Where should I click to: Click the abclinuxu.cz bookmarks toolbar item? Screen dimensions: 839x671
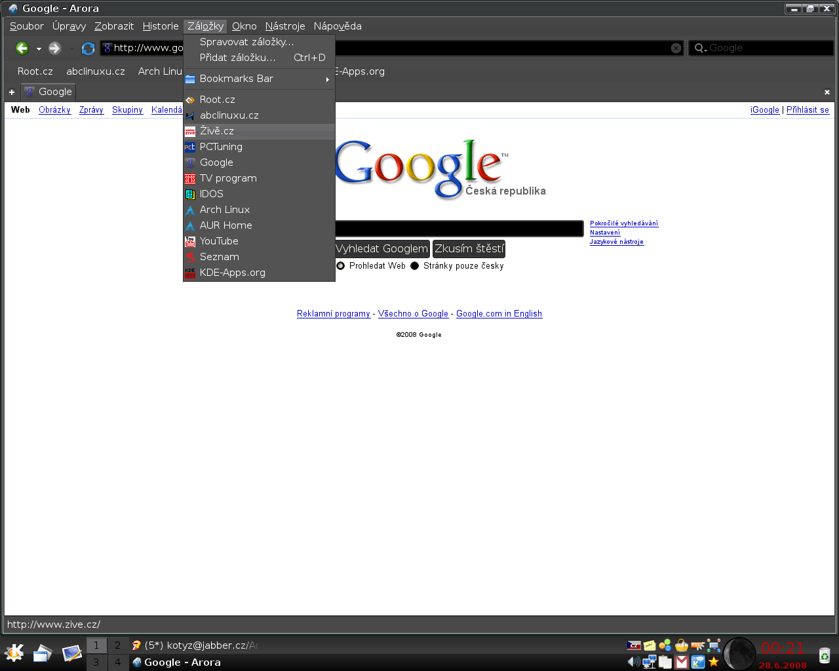point(96,71)
